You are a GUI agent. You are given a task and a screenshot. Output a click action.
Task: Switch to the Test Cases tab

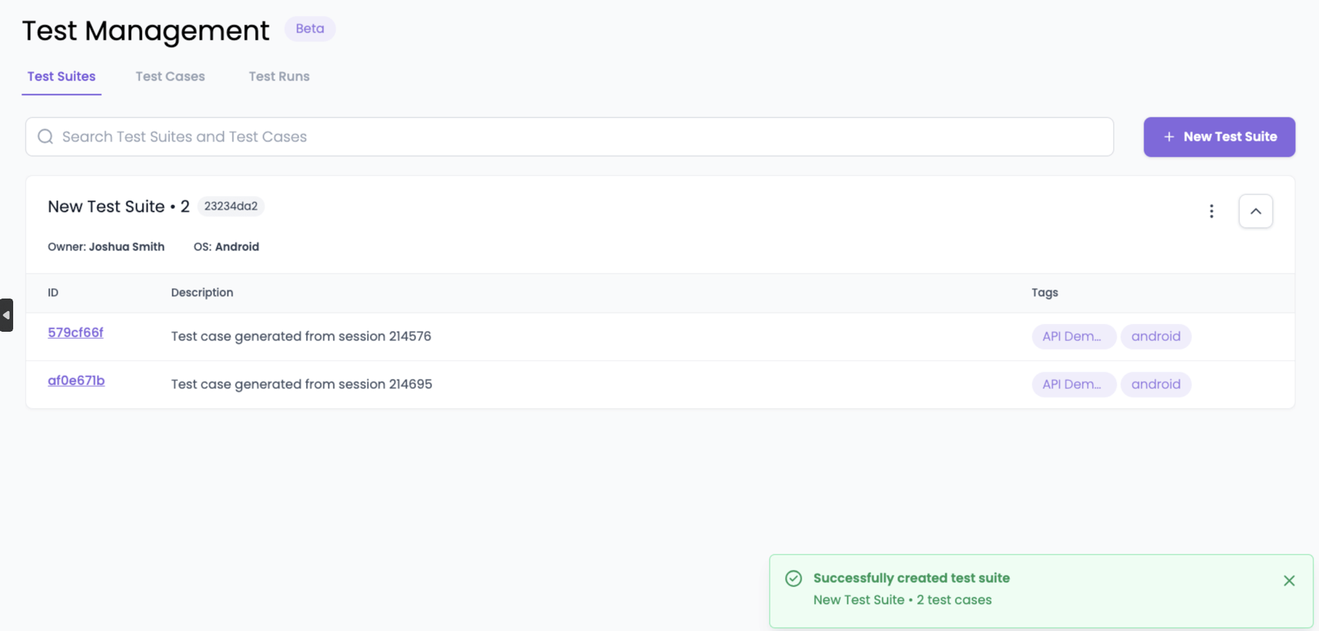pyautogui.click(x=170, y=76)
